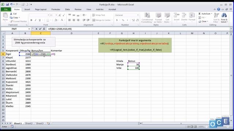Open the Font Color dropdown
Screen dimensions: 234x131
tap(64, 20)
